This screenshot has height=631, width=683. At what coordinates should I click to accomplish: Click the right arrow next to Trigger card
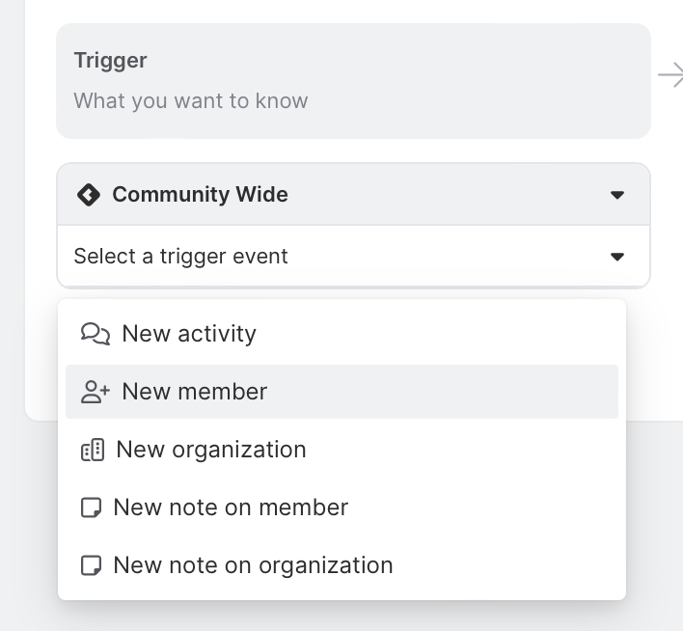(670, 75)
